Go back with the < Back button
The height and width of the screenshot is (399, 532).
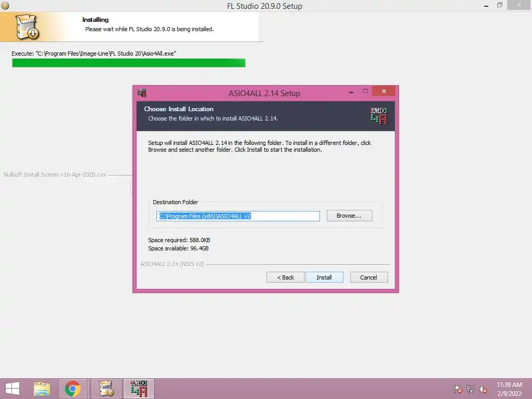click(x=285, y=277)
